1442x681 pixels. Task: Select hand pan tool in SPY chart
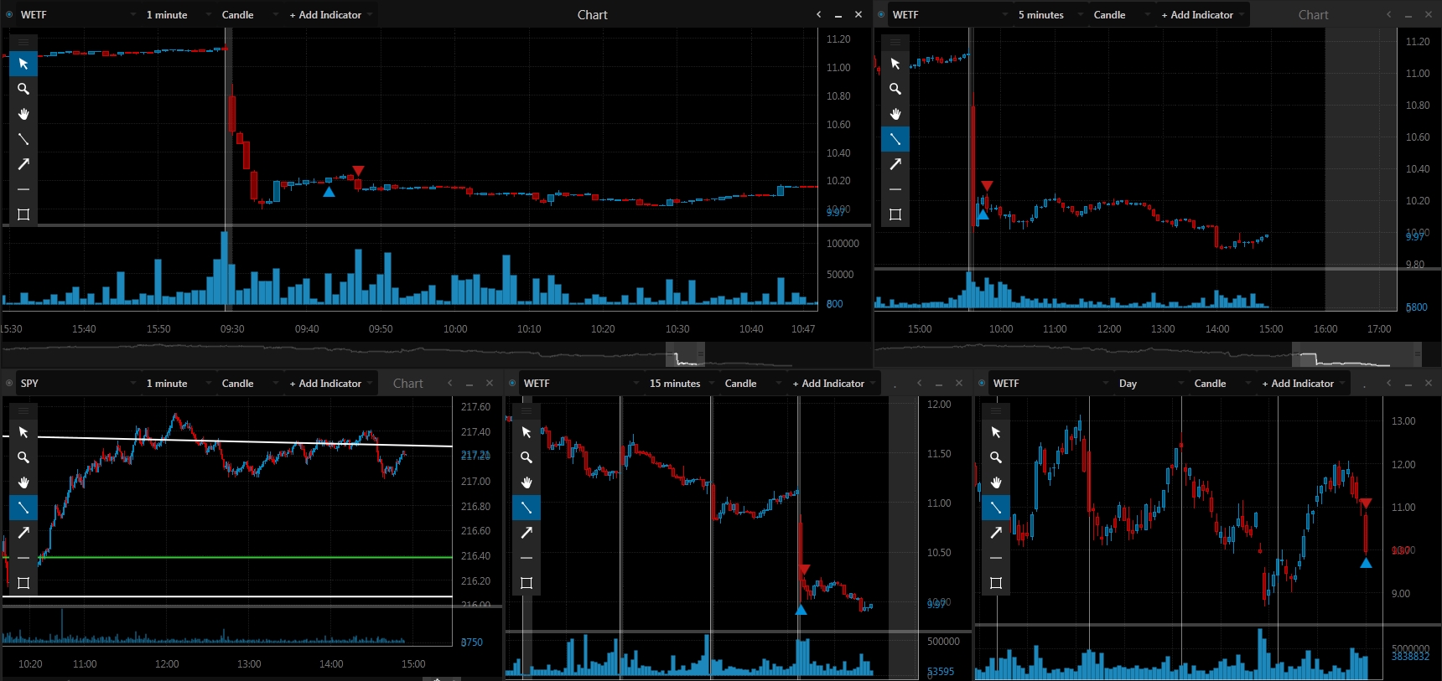click(23, 482)
